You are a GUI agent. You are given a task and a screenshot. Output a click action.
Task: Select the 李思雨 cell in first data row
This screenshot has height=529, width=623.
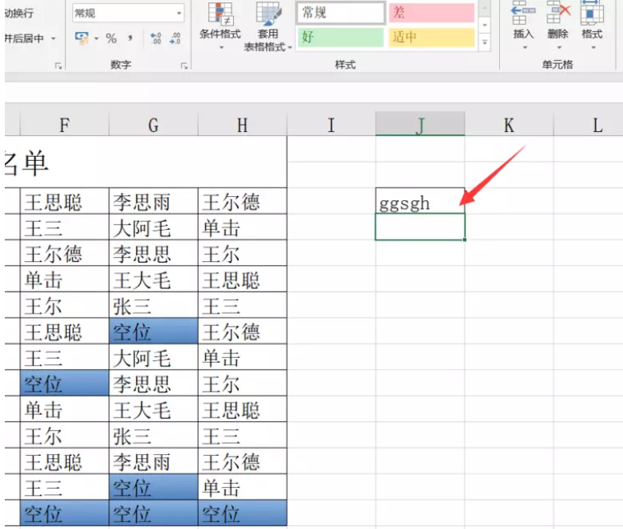point(154,202)
